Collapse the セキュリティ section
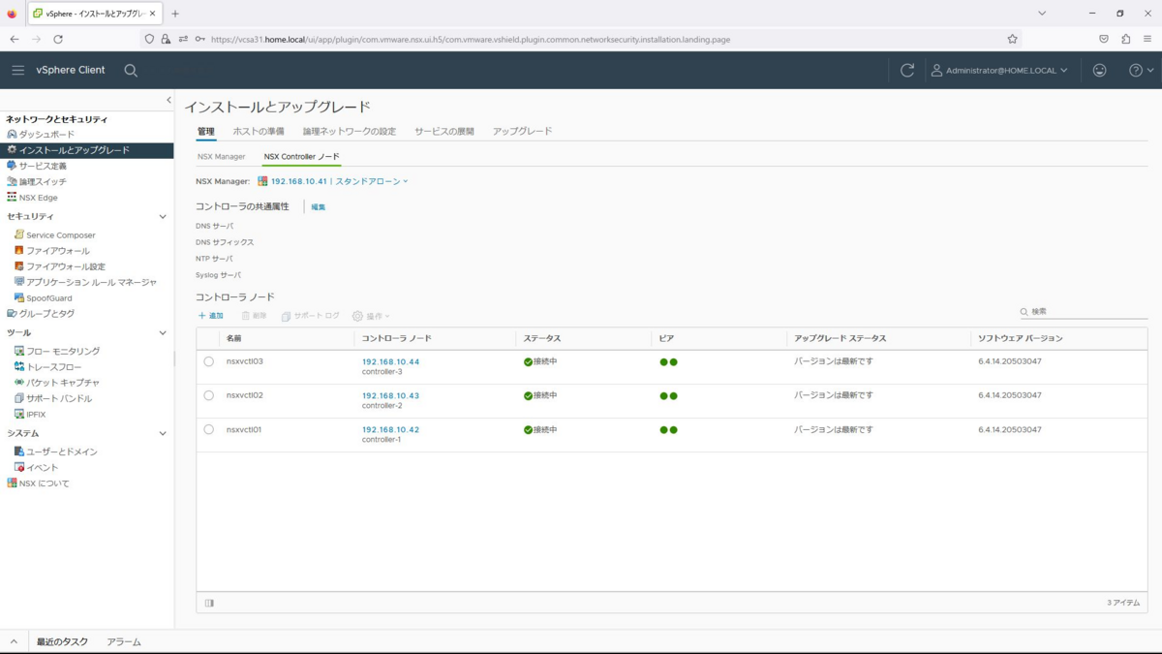1162x654 pixels. [163, 217]
